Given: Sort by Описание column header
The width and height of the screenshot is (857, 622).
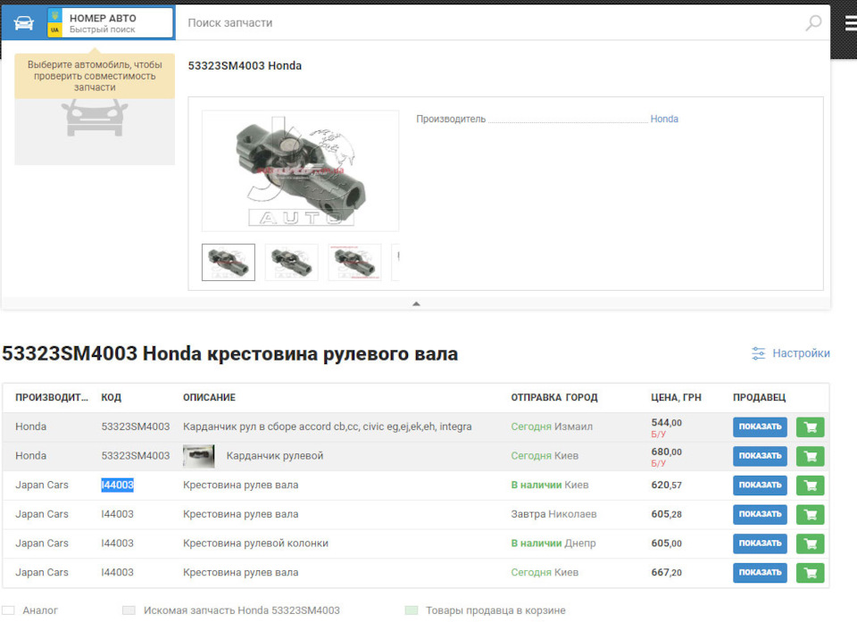Looking at the screenshot, I should pyautogui.click(x=209, y=397).
